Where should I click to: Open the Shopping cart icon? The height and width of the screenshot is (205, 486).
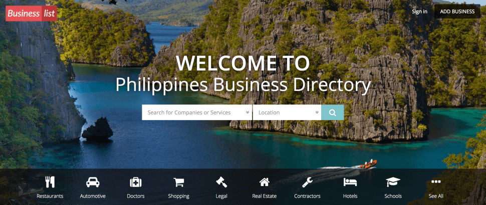178,182
